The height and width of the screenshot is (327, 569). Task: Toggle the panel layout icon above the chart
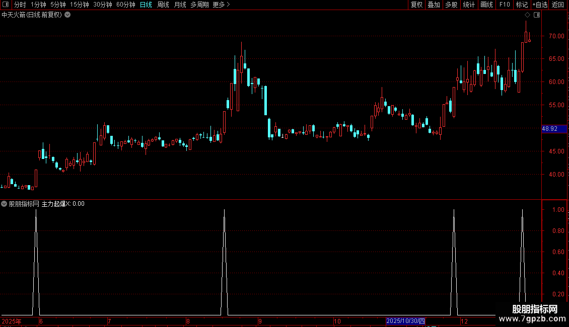537,15
